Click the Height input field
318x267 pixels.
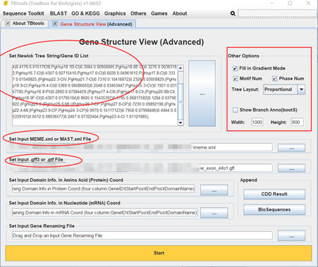pyautogui.click(x=298, y=122)
